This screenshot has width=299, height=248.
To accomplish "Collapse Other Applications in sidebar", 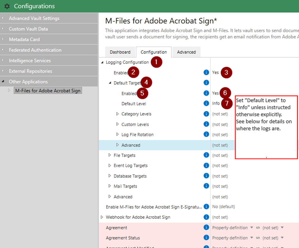I will 3,82.
